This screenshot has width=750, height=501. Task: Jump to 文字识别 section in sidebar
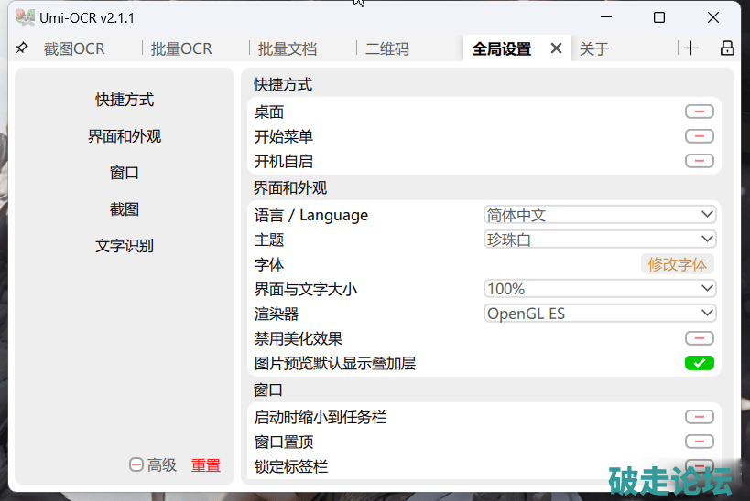(125, 246)
